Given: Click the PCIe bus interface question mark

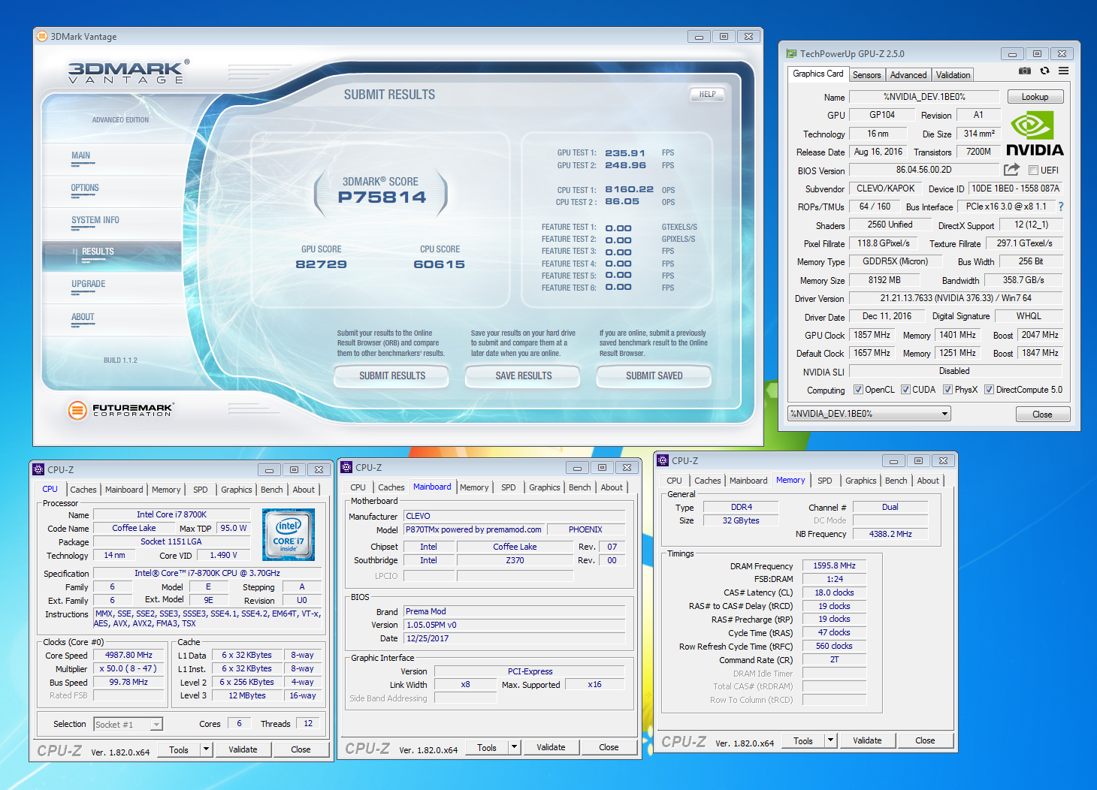Looking at the screenshot, I should [1061, 207].
